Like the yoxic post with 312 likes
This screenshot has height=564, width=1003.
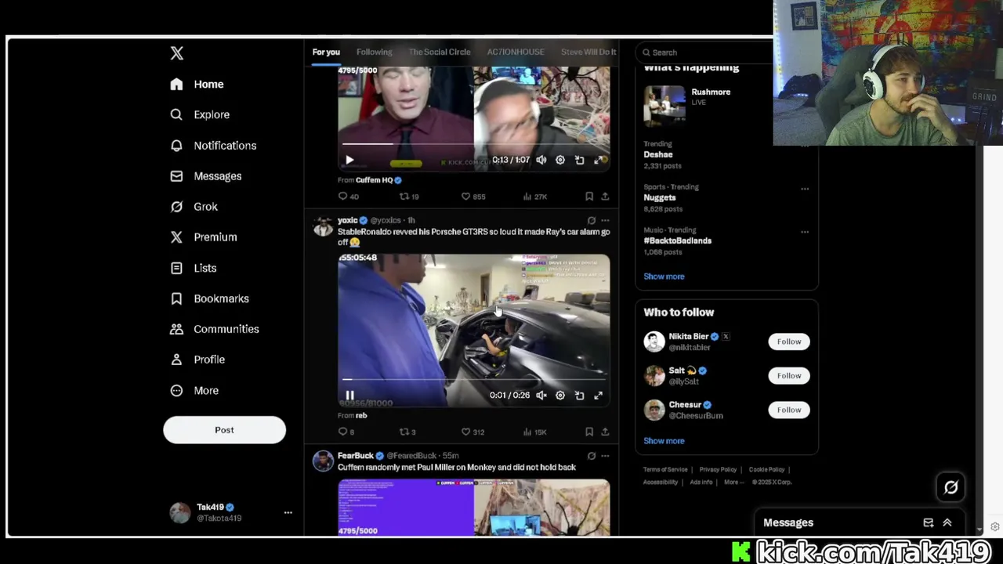pyautogui.click(x=473, y=432)
